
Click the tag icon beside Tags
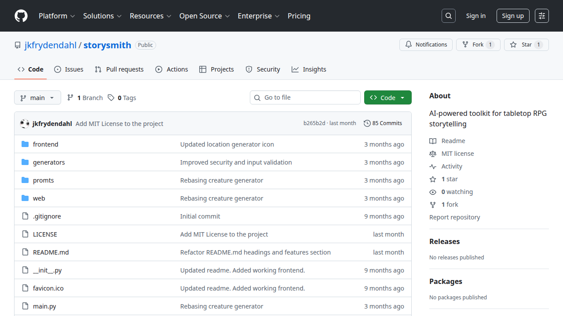[x=111, y=98]
